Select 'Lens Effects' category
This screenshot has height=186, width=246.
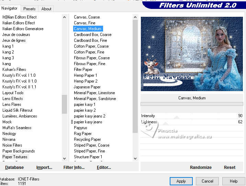pos(13,99)
